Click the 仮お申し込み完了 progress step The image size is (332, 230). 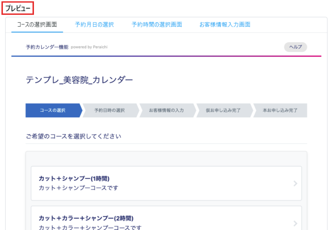[x=223, y=111]
